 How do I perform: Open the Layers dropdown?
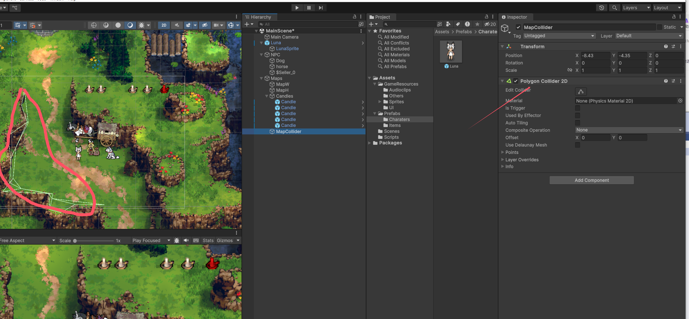tap(636, 8)
